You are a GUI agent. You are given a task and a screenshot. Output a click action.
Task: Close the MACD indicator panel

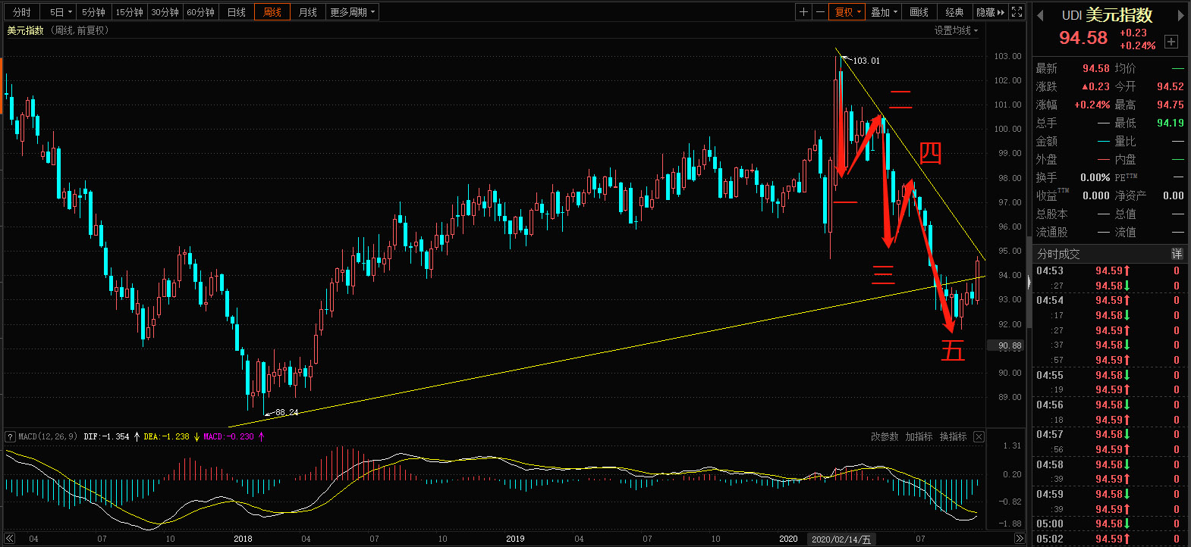(979, 436)
